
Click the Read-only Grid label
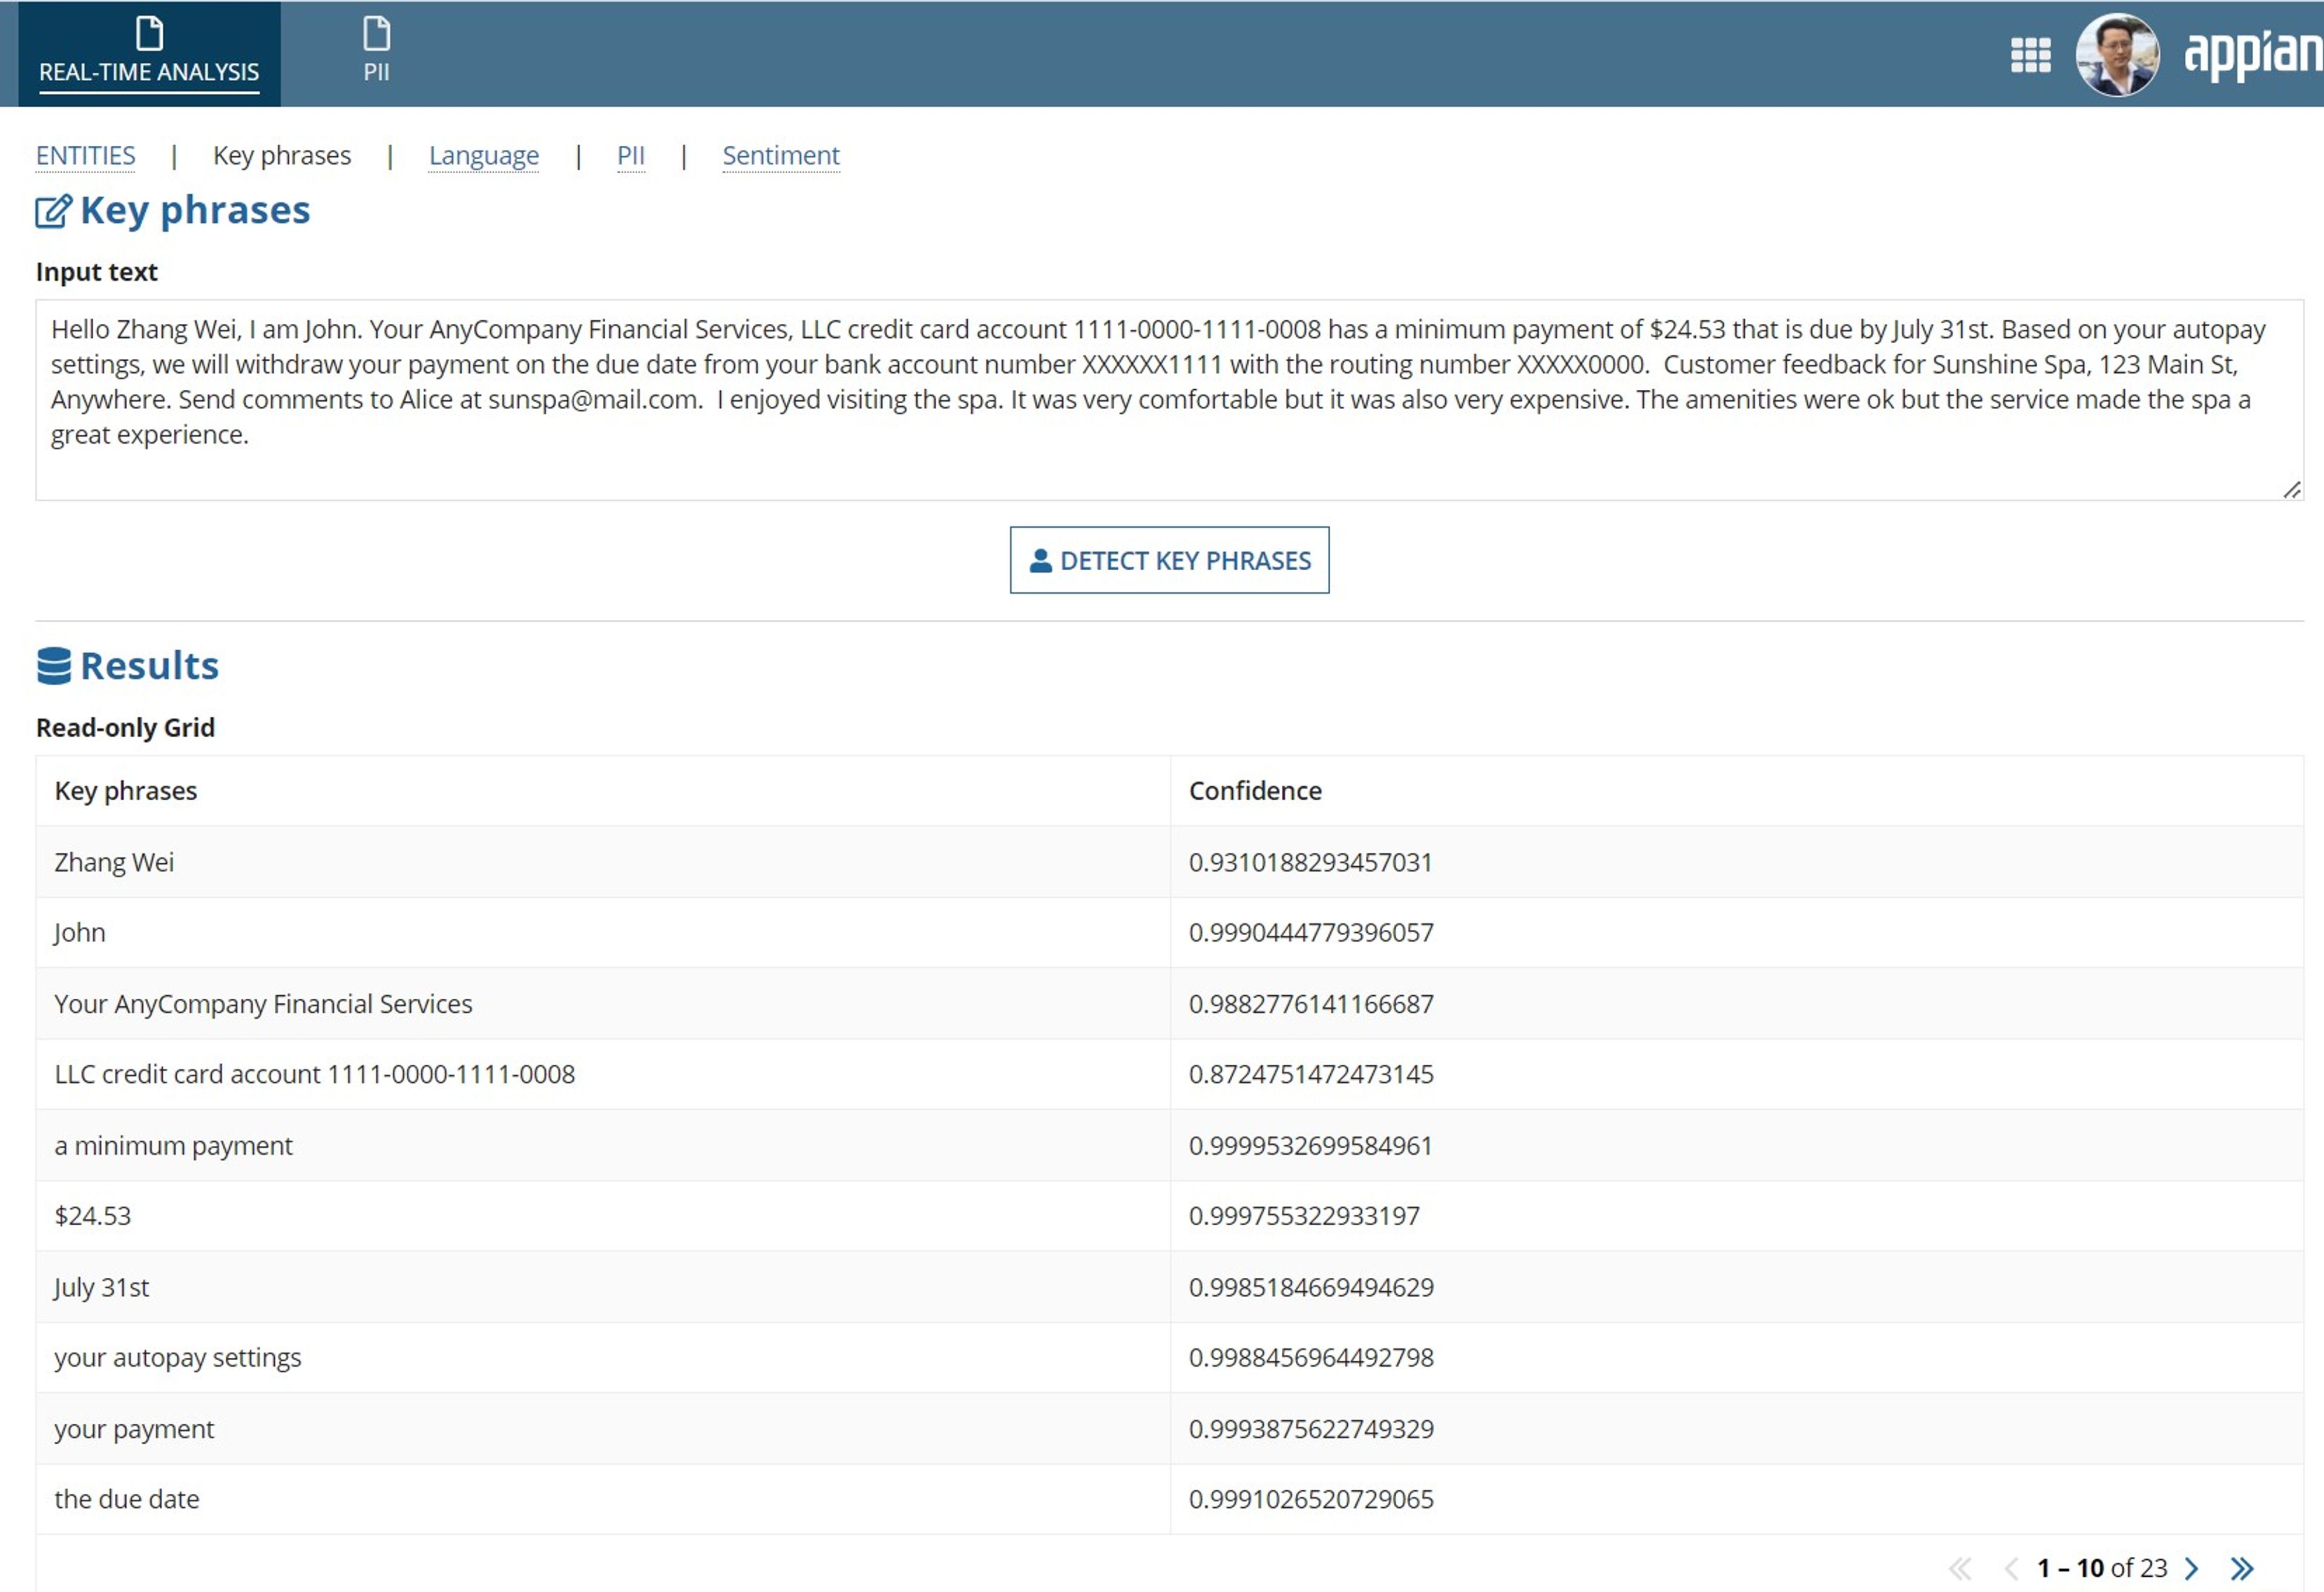coord(125,728)
